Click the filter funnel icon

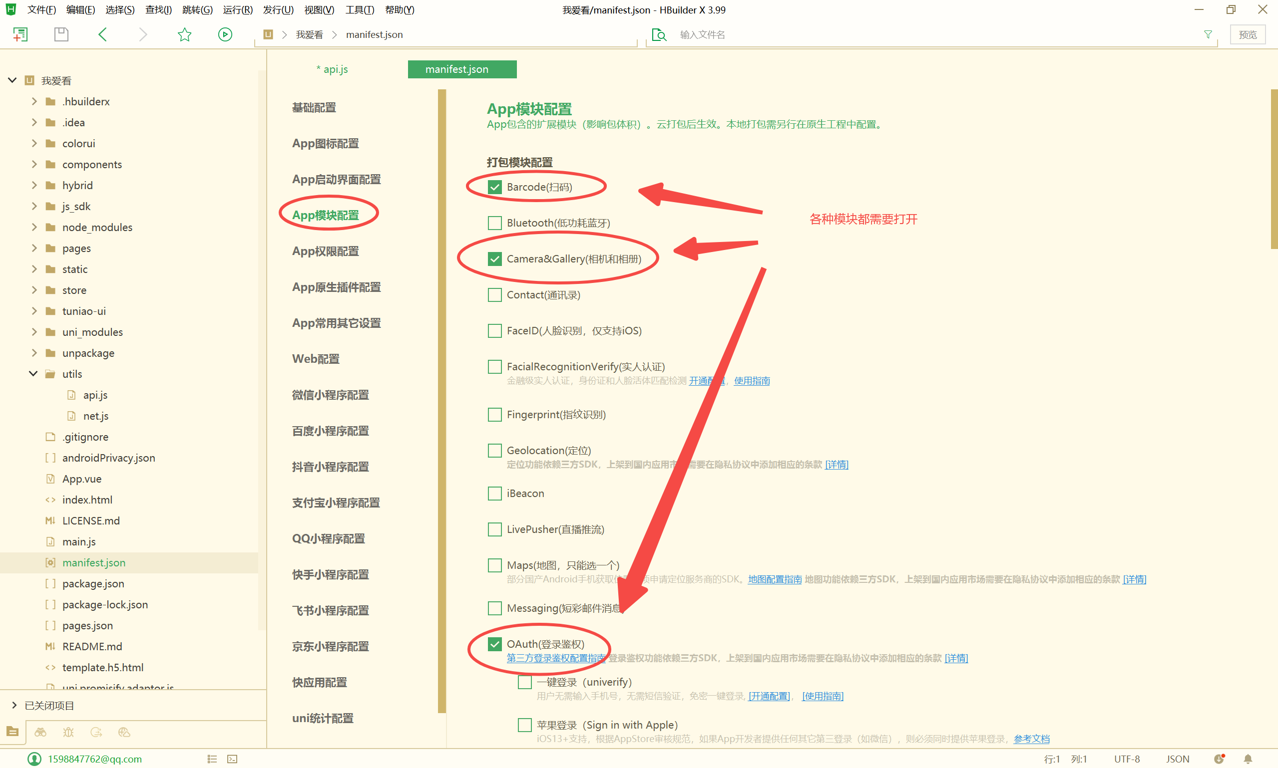(x=1208, y=34)
